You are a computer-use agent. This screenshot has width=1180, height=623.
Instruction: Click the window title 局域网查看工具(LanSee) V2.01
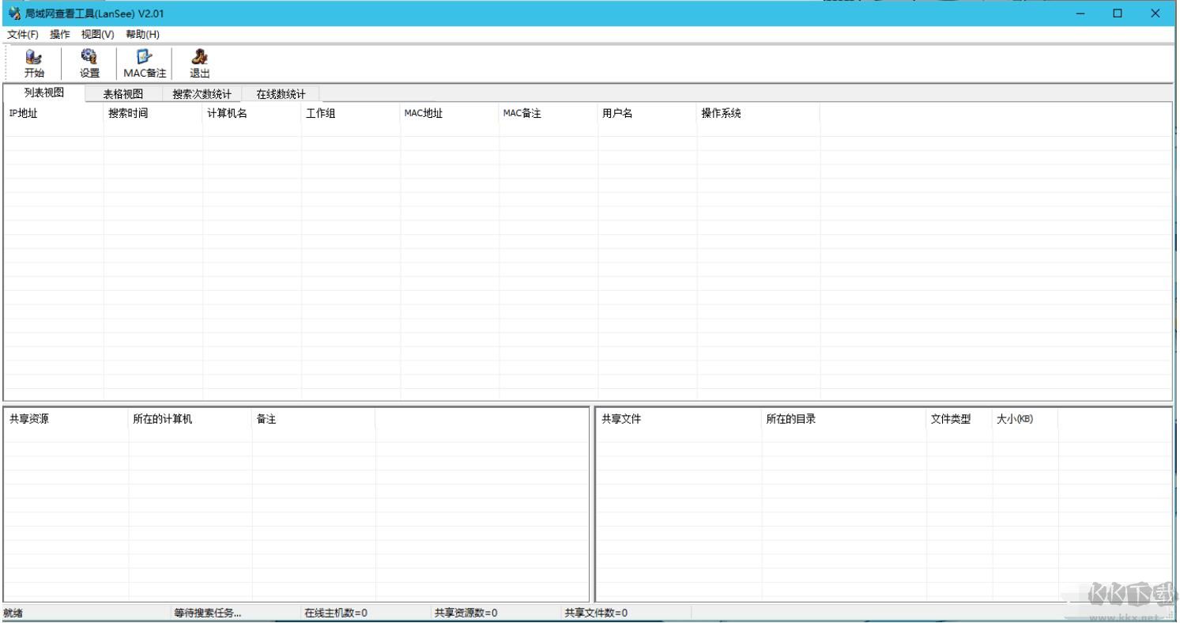95,13
